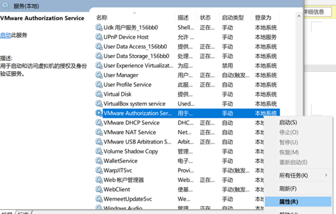The height and width of the screenshot is (214, 336).
Task: Click gear icon of Virtual Disk
Action: 99,94
